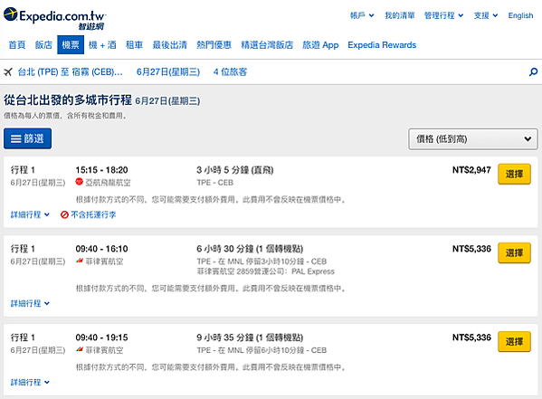Click the airplane icon beside route summary
The width and height of the screenshot is (542, 399).
point(8,71)
